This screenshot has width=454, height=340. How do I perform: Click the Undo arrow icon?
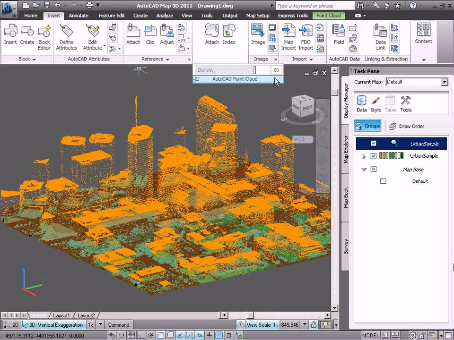[57, 5]
